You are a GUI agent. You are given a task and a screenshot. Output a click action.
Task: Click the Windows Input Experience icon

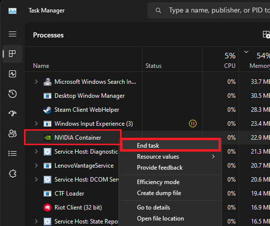point(47,124)
